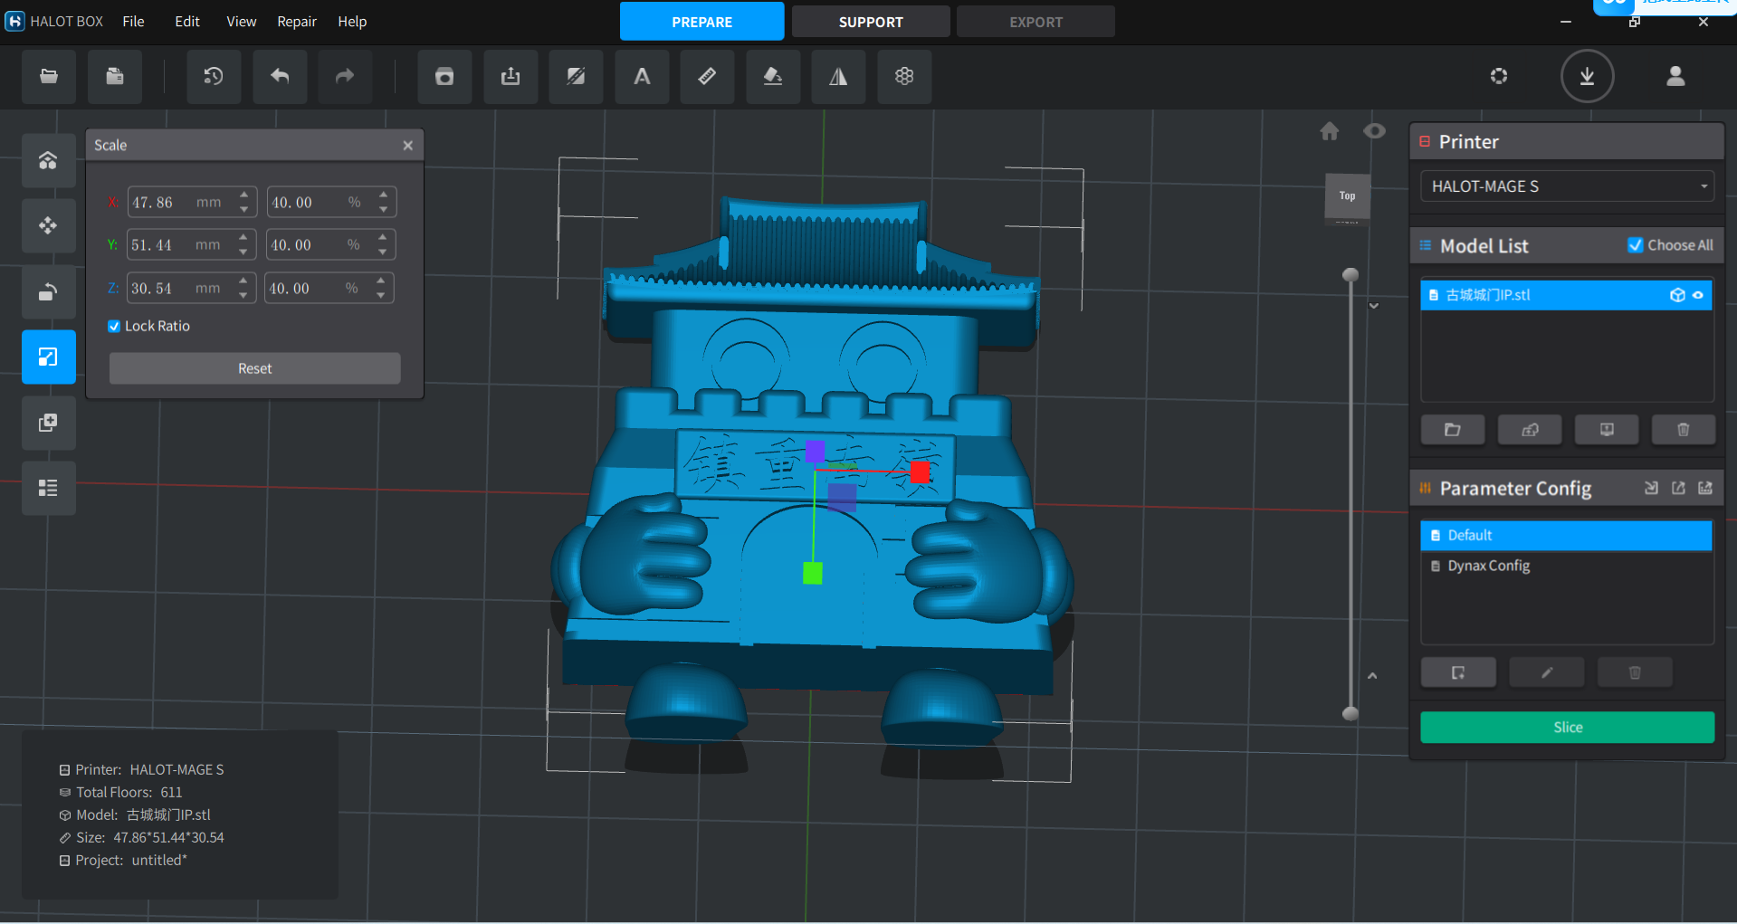Open the user account profile icon
The height and width of the screenshot is (924, 1737).
tap(1675, 76)
